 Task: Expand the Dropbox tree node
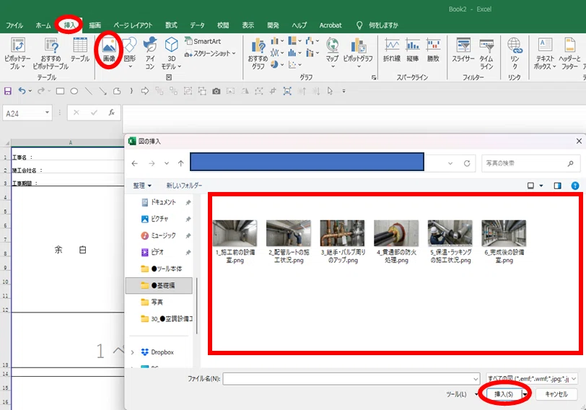[x=132, y=352]
